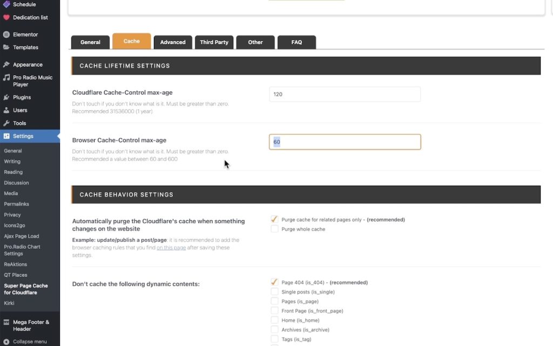
Task: Click the Templates folder icon
Action: coord(6,48)
